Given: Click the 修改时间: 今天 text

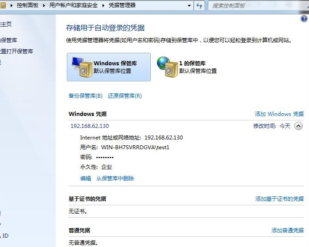Looking at the screenshot, I should tap(272, 126).
